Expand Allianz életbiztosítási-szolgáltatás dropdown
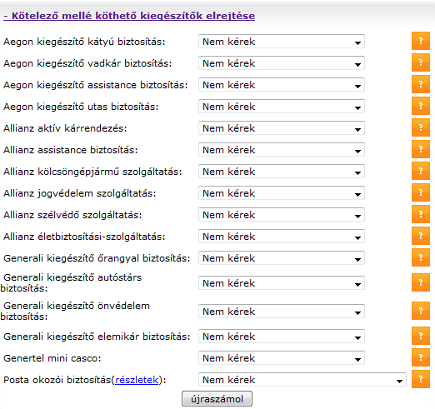Image resolution: width=435 pixels, height=409 pixels. pos(282,237)
